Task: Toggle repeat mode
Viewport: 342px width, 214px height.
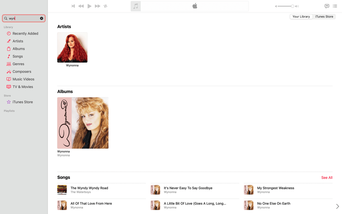Action: (105, 6)
